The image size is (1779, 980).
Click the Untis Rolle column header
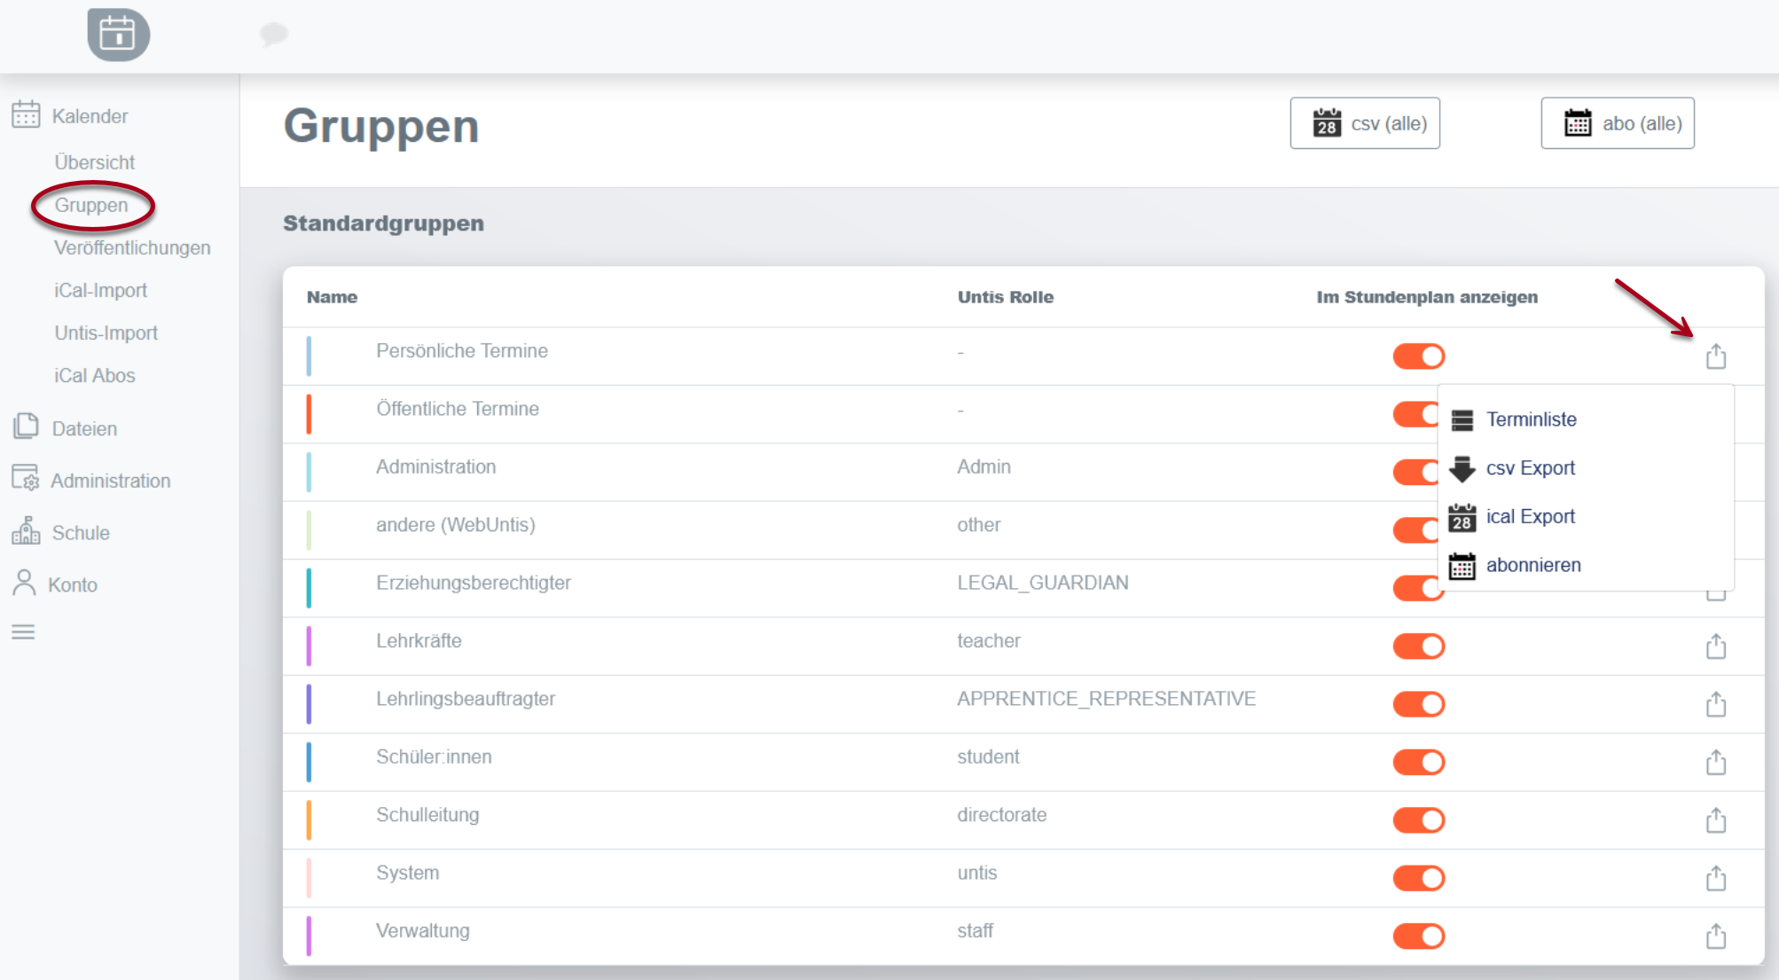1005,297
